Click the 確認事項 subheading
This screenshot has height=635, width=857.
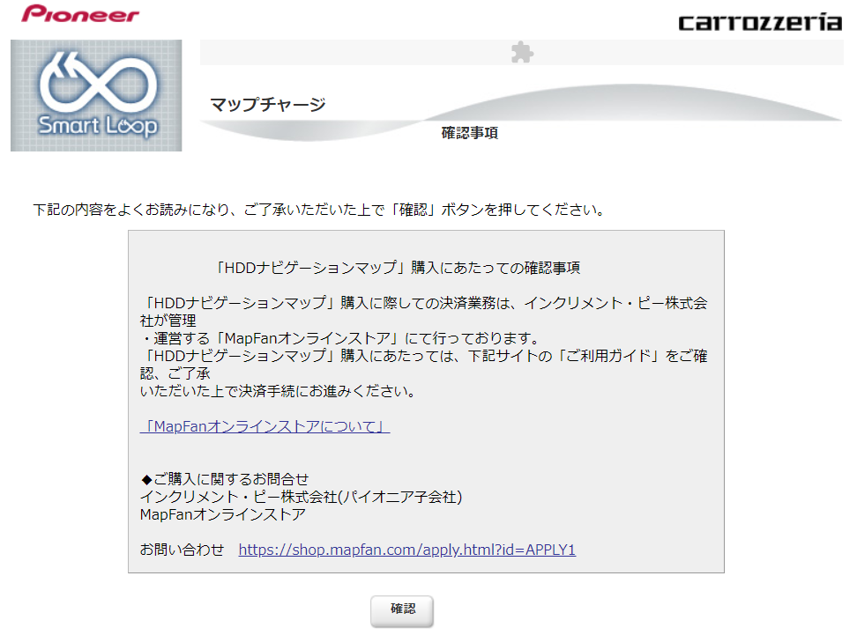(469, 133)
